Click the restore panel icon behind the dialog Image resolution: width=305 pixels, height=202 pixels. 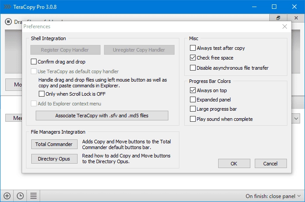tap(278, 18)
